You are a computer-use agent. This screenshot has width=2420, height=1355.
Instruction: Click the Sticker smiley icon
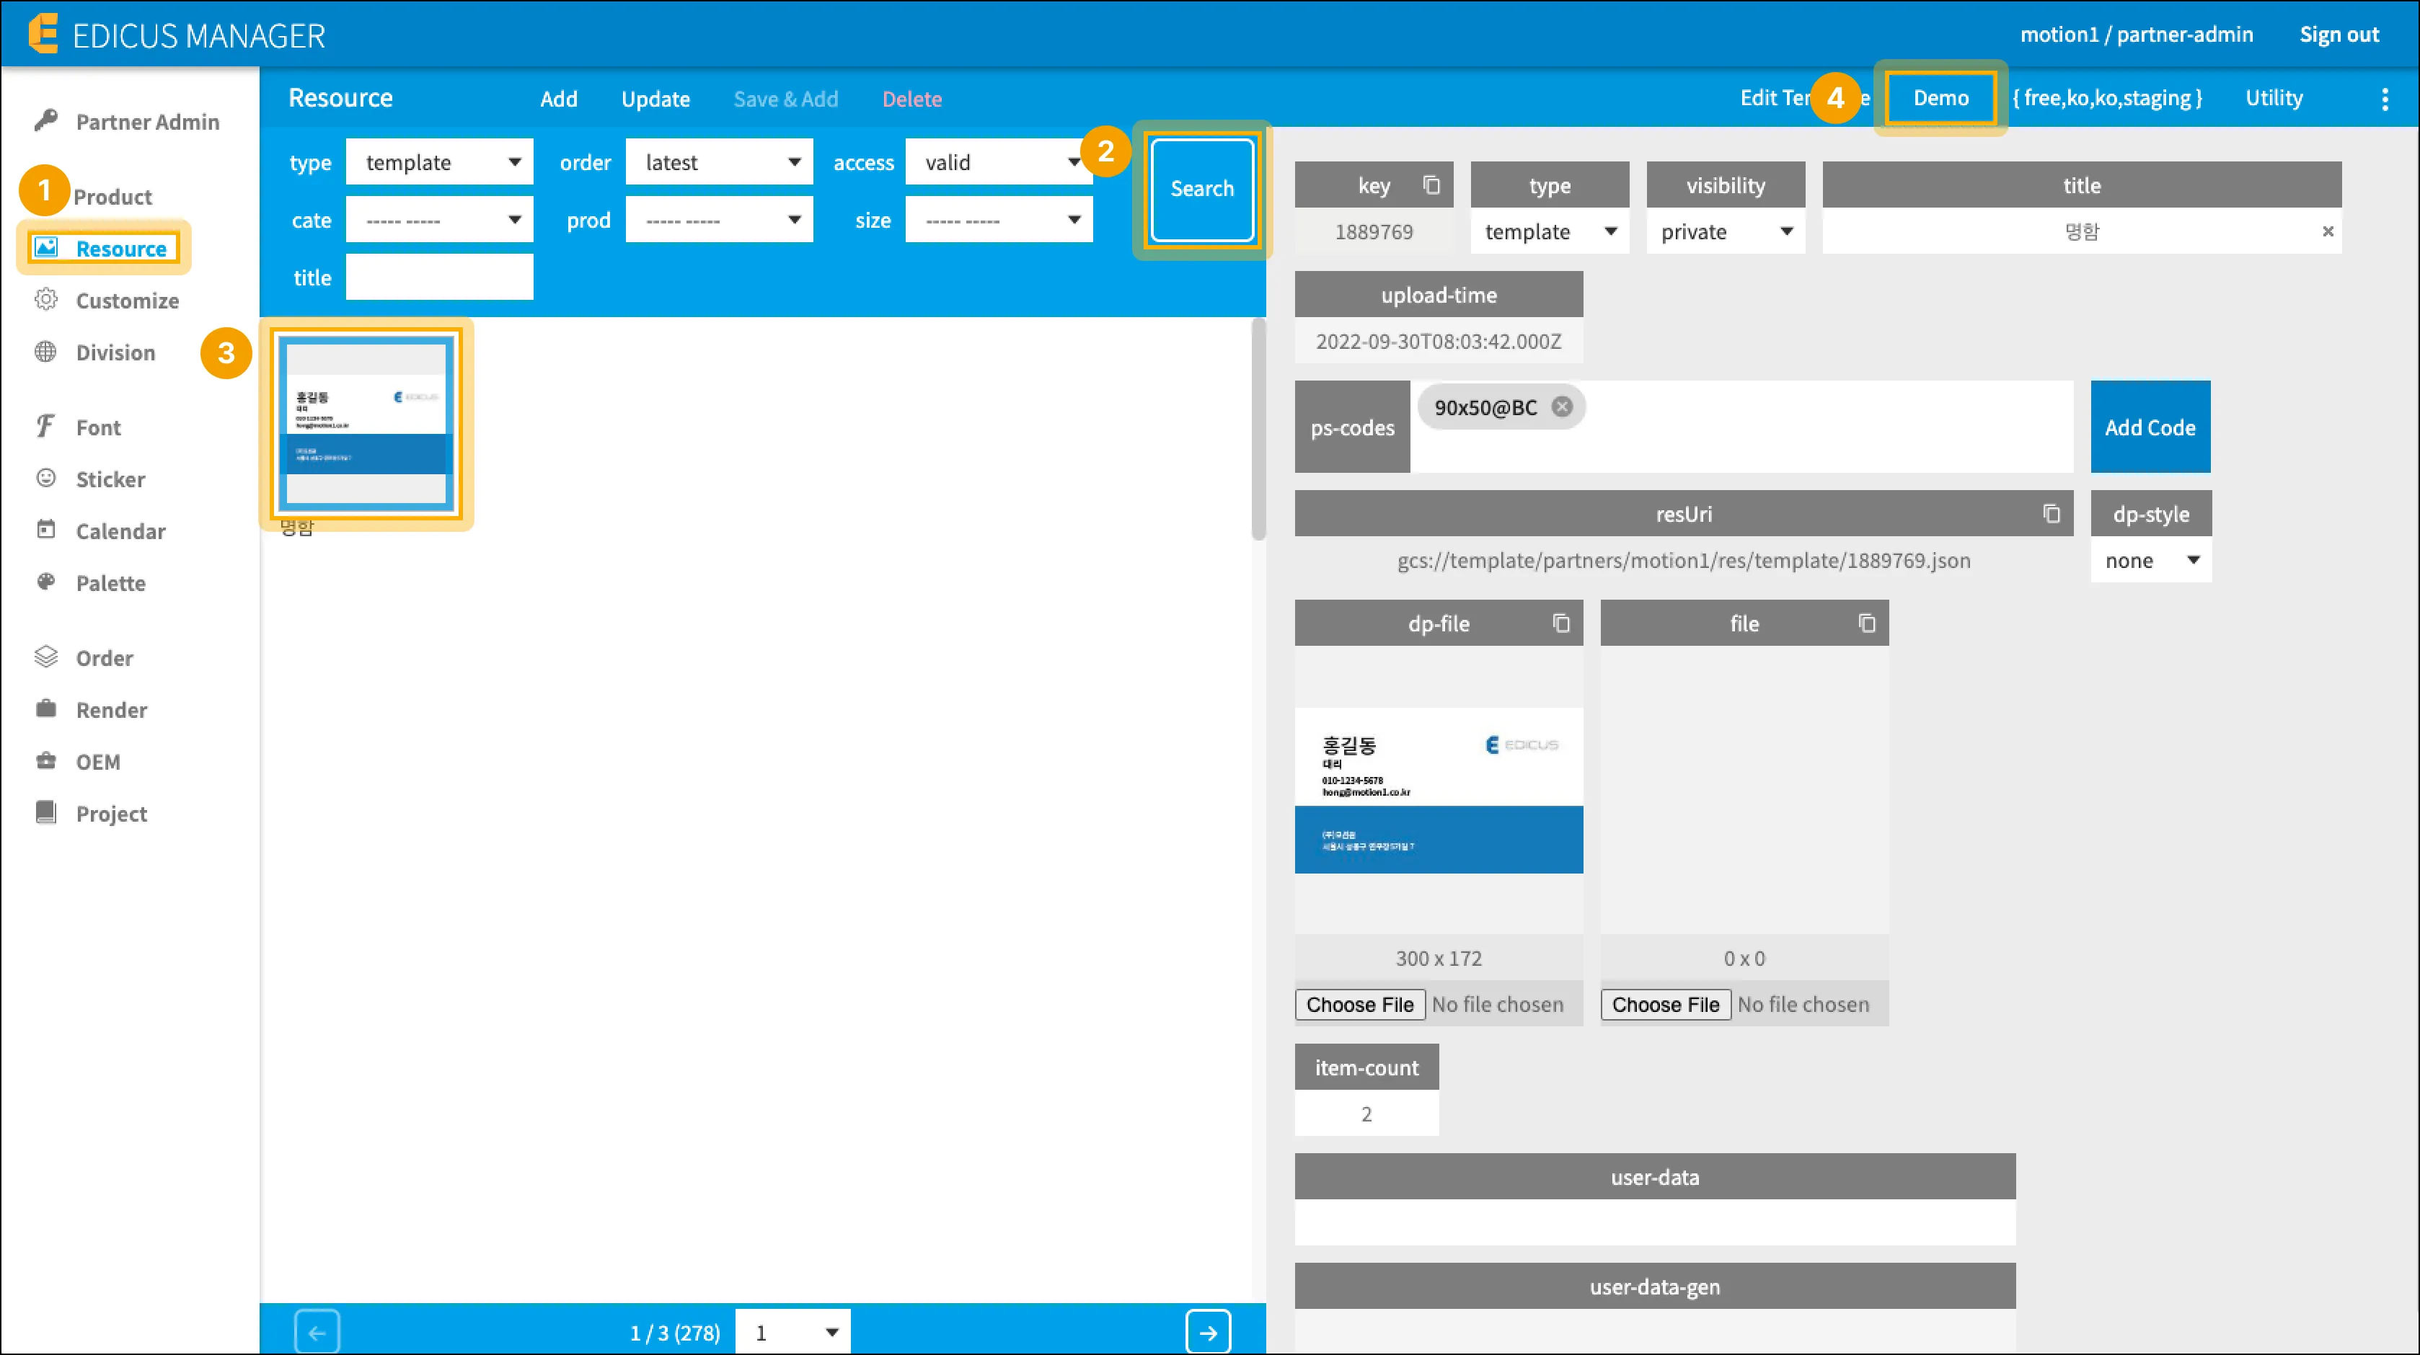[x=46, y=478]
